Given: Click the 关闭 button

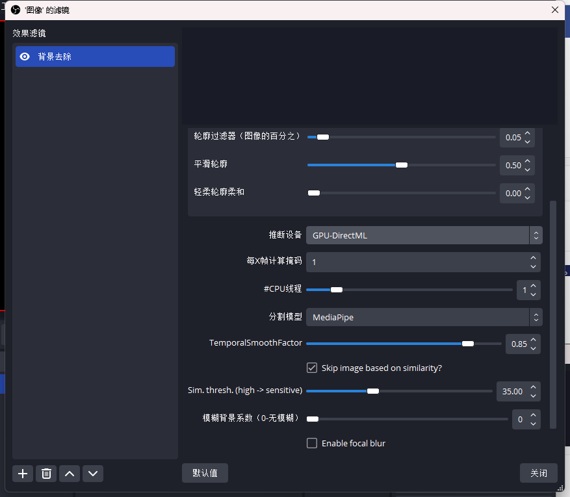Looking at the screenshot, I should 538,473.
